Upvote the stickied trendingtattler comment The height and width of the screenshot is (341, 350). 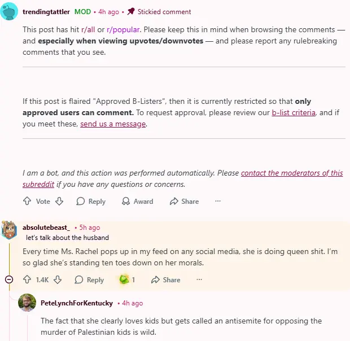(27, 202)
